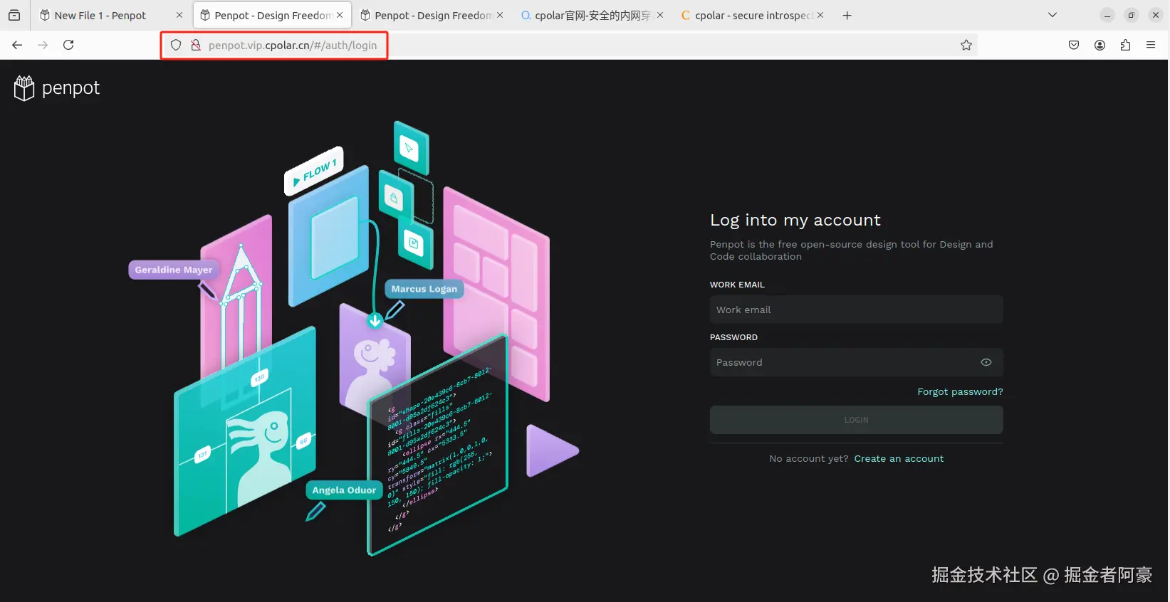1170x602 pixels.
Task: Bookmark this page with the star icon
Action: [x=966, y=45]
